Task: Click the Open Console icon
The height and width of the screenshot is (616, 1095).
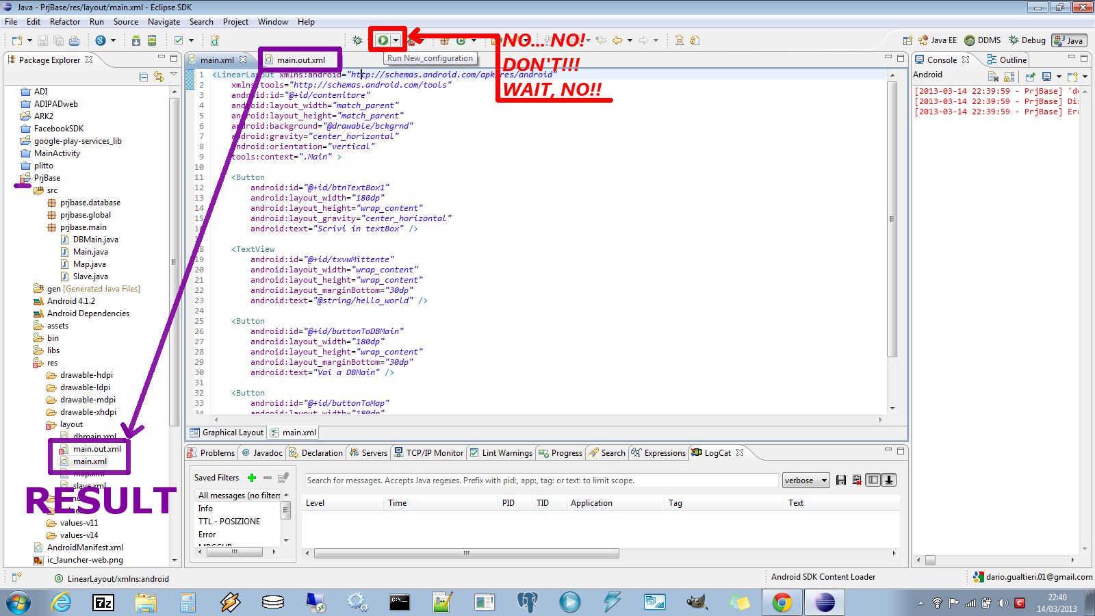Action: [1072, 77]
